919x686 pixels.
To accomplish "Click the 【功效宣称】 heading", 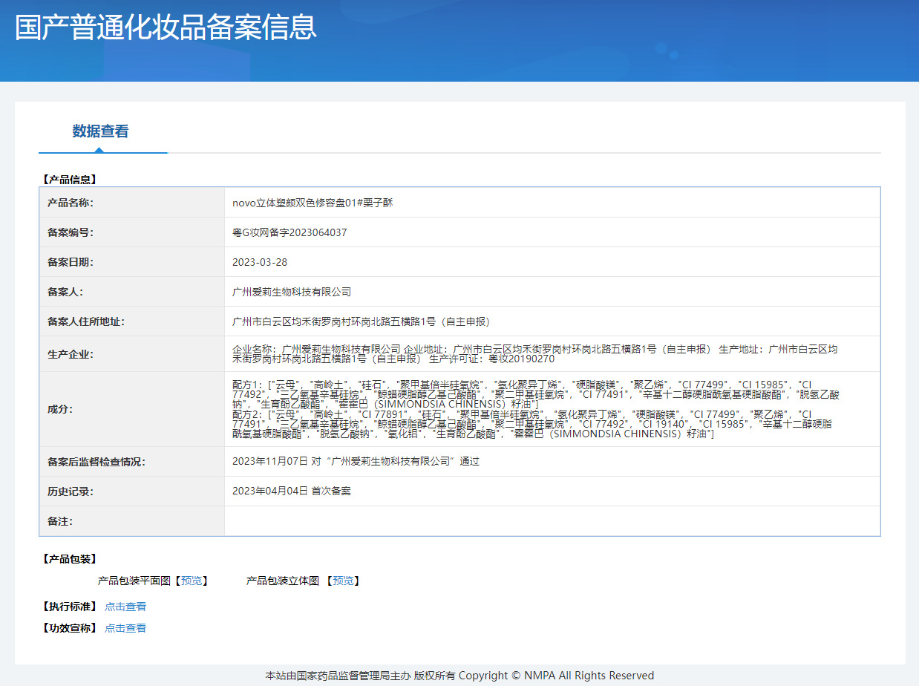I will coord(70,628).
